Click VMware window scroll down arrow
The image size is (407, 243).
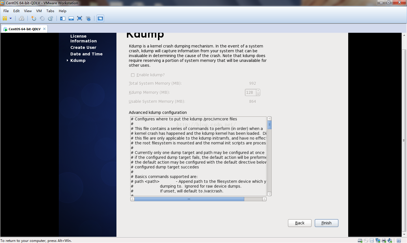(404, 235)
